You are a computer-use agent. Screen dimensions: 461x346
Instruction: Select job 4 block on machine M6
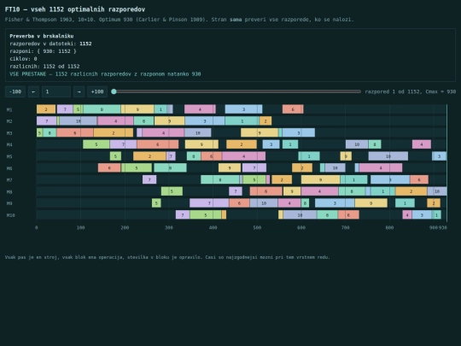(381, 168)
